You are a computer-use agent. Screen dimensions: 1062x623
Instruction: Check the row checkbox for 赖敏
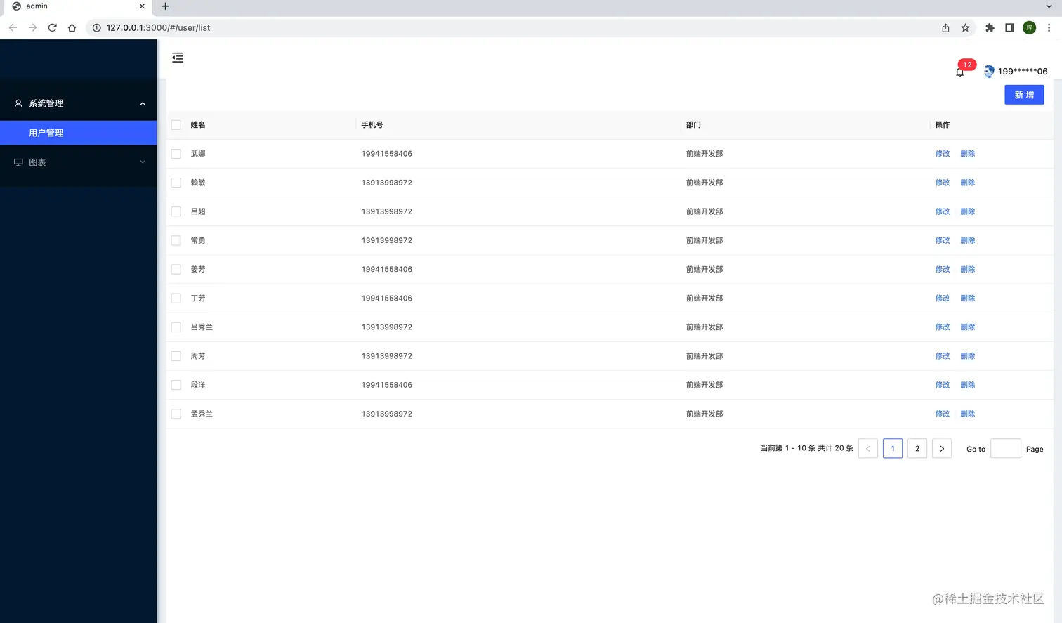tap(176, 183)
